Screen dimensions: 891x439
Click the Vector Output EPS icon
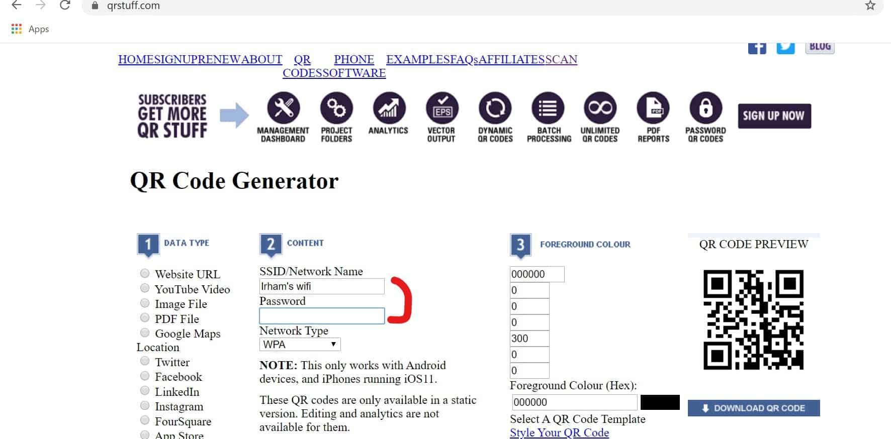(442, 108)
